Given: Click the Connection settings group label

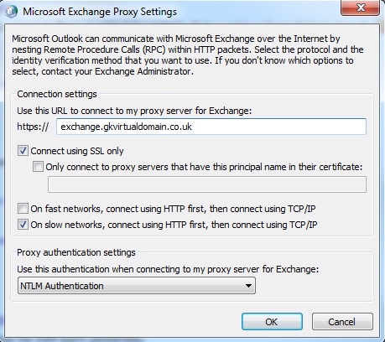Looking at the screenshot, I should [57, 94].
